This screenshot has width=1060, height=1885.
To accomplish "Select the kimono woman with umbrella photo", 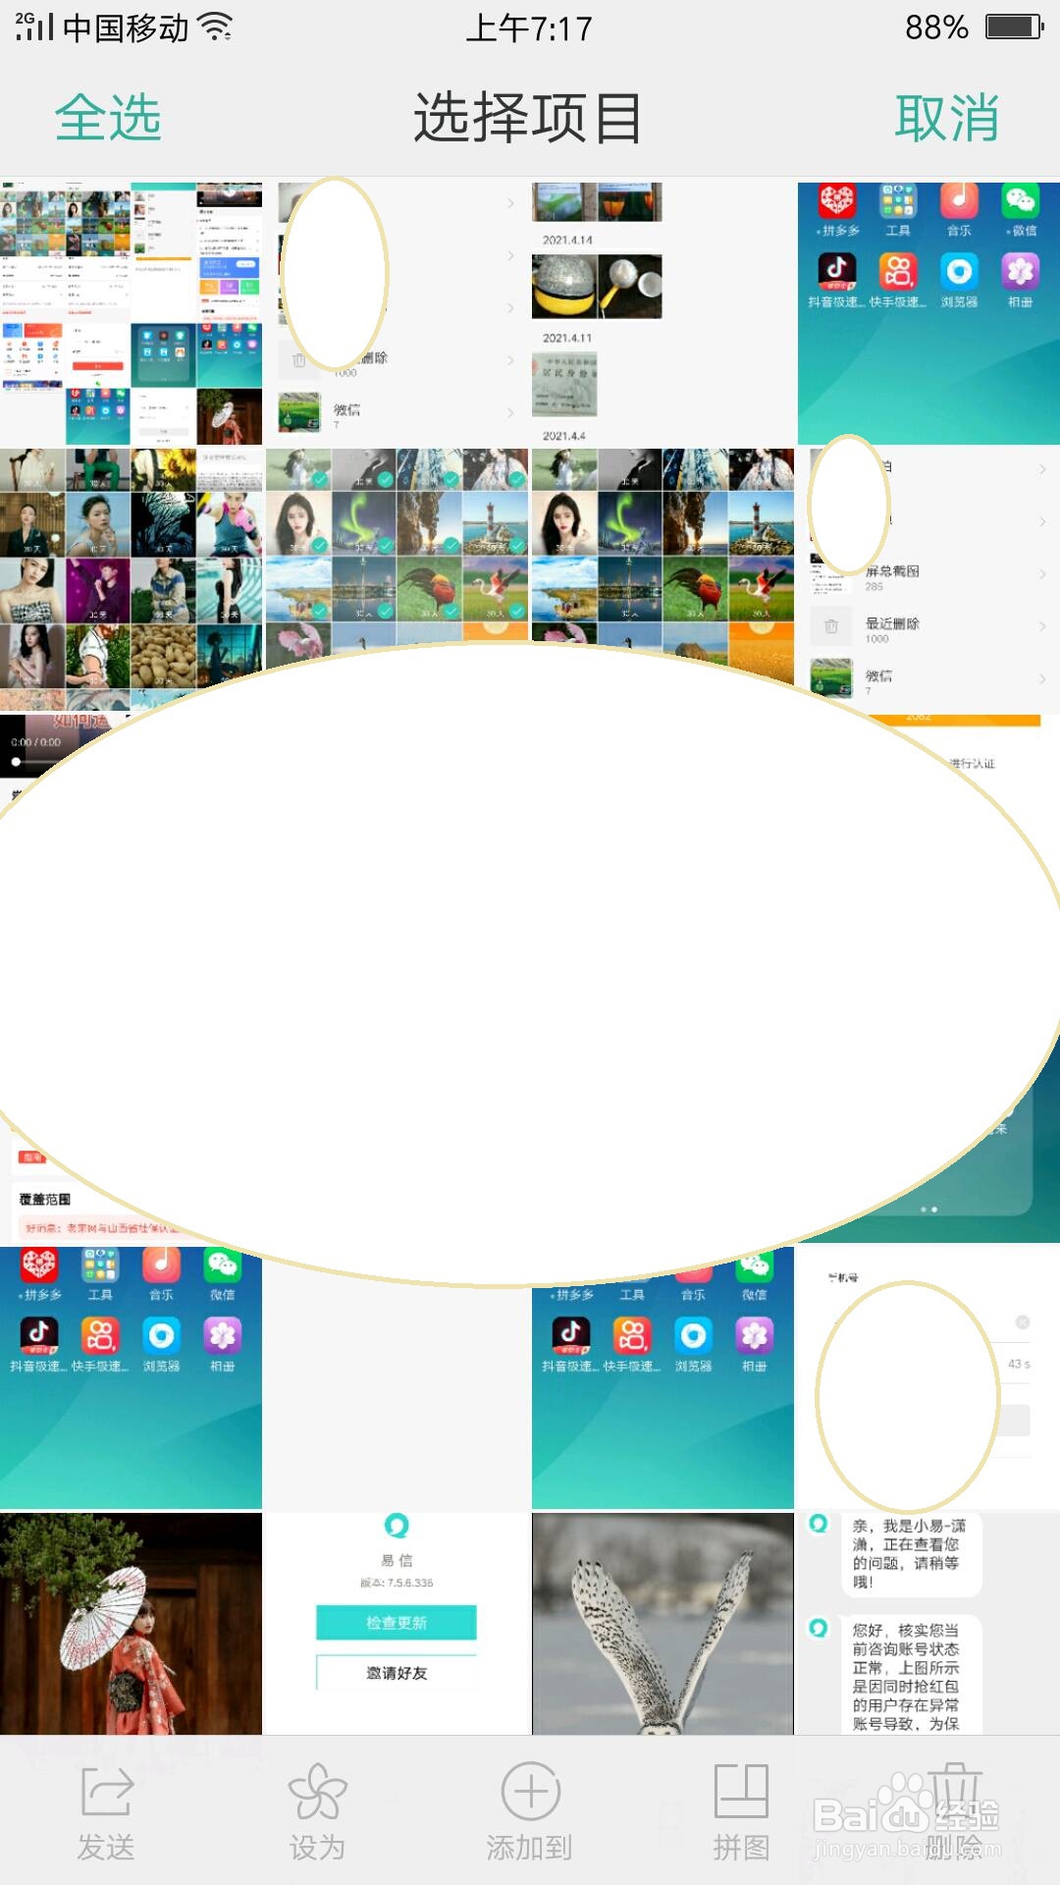I will point(131,1624).
